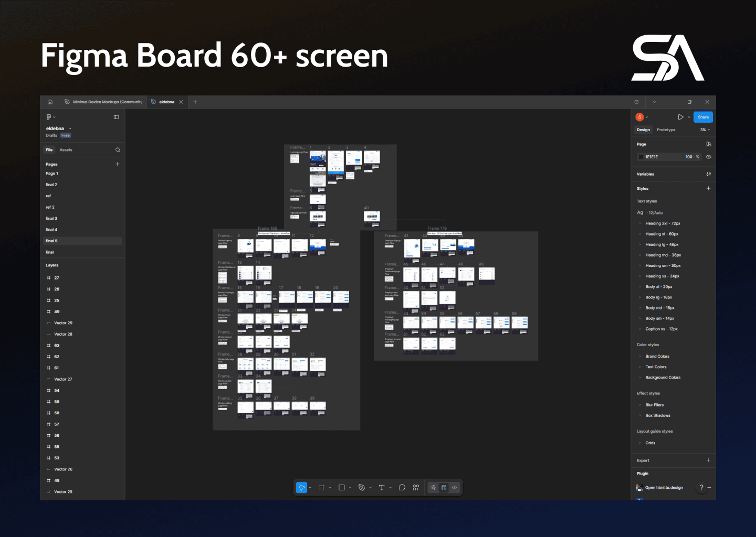Minimize the Plugin section with dash icon
Viewport: 756px width, 537px height.
click(709, 488)
